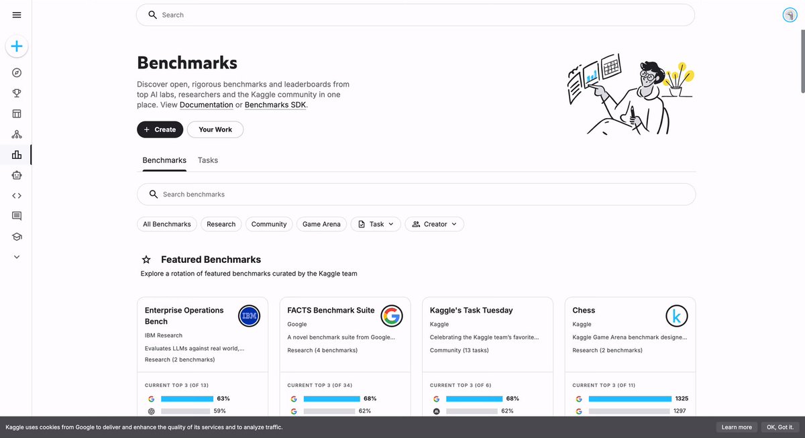Expand more sidebar items with down chevron

(17, 257)
